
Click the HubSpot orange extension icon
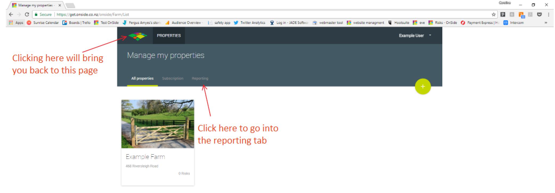(x=521, y=15)
